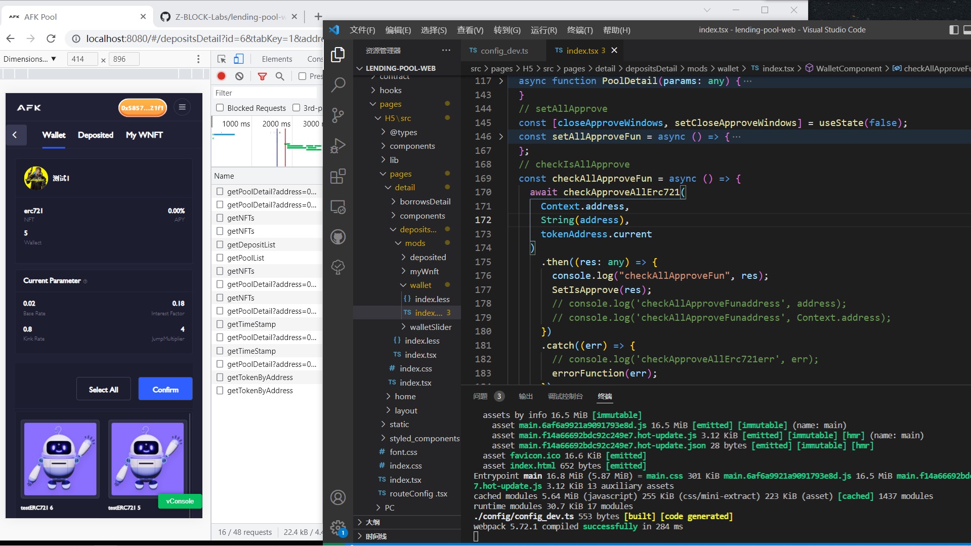
Task: Click the red record network log button
Action: (x=222, y=76)
